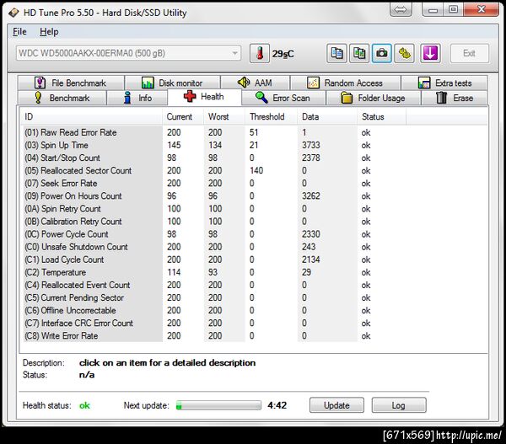The width and height of the screenshot is (506, 444).
Task: Click the camera save screenshot icon
Action: click(382, 53)
